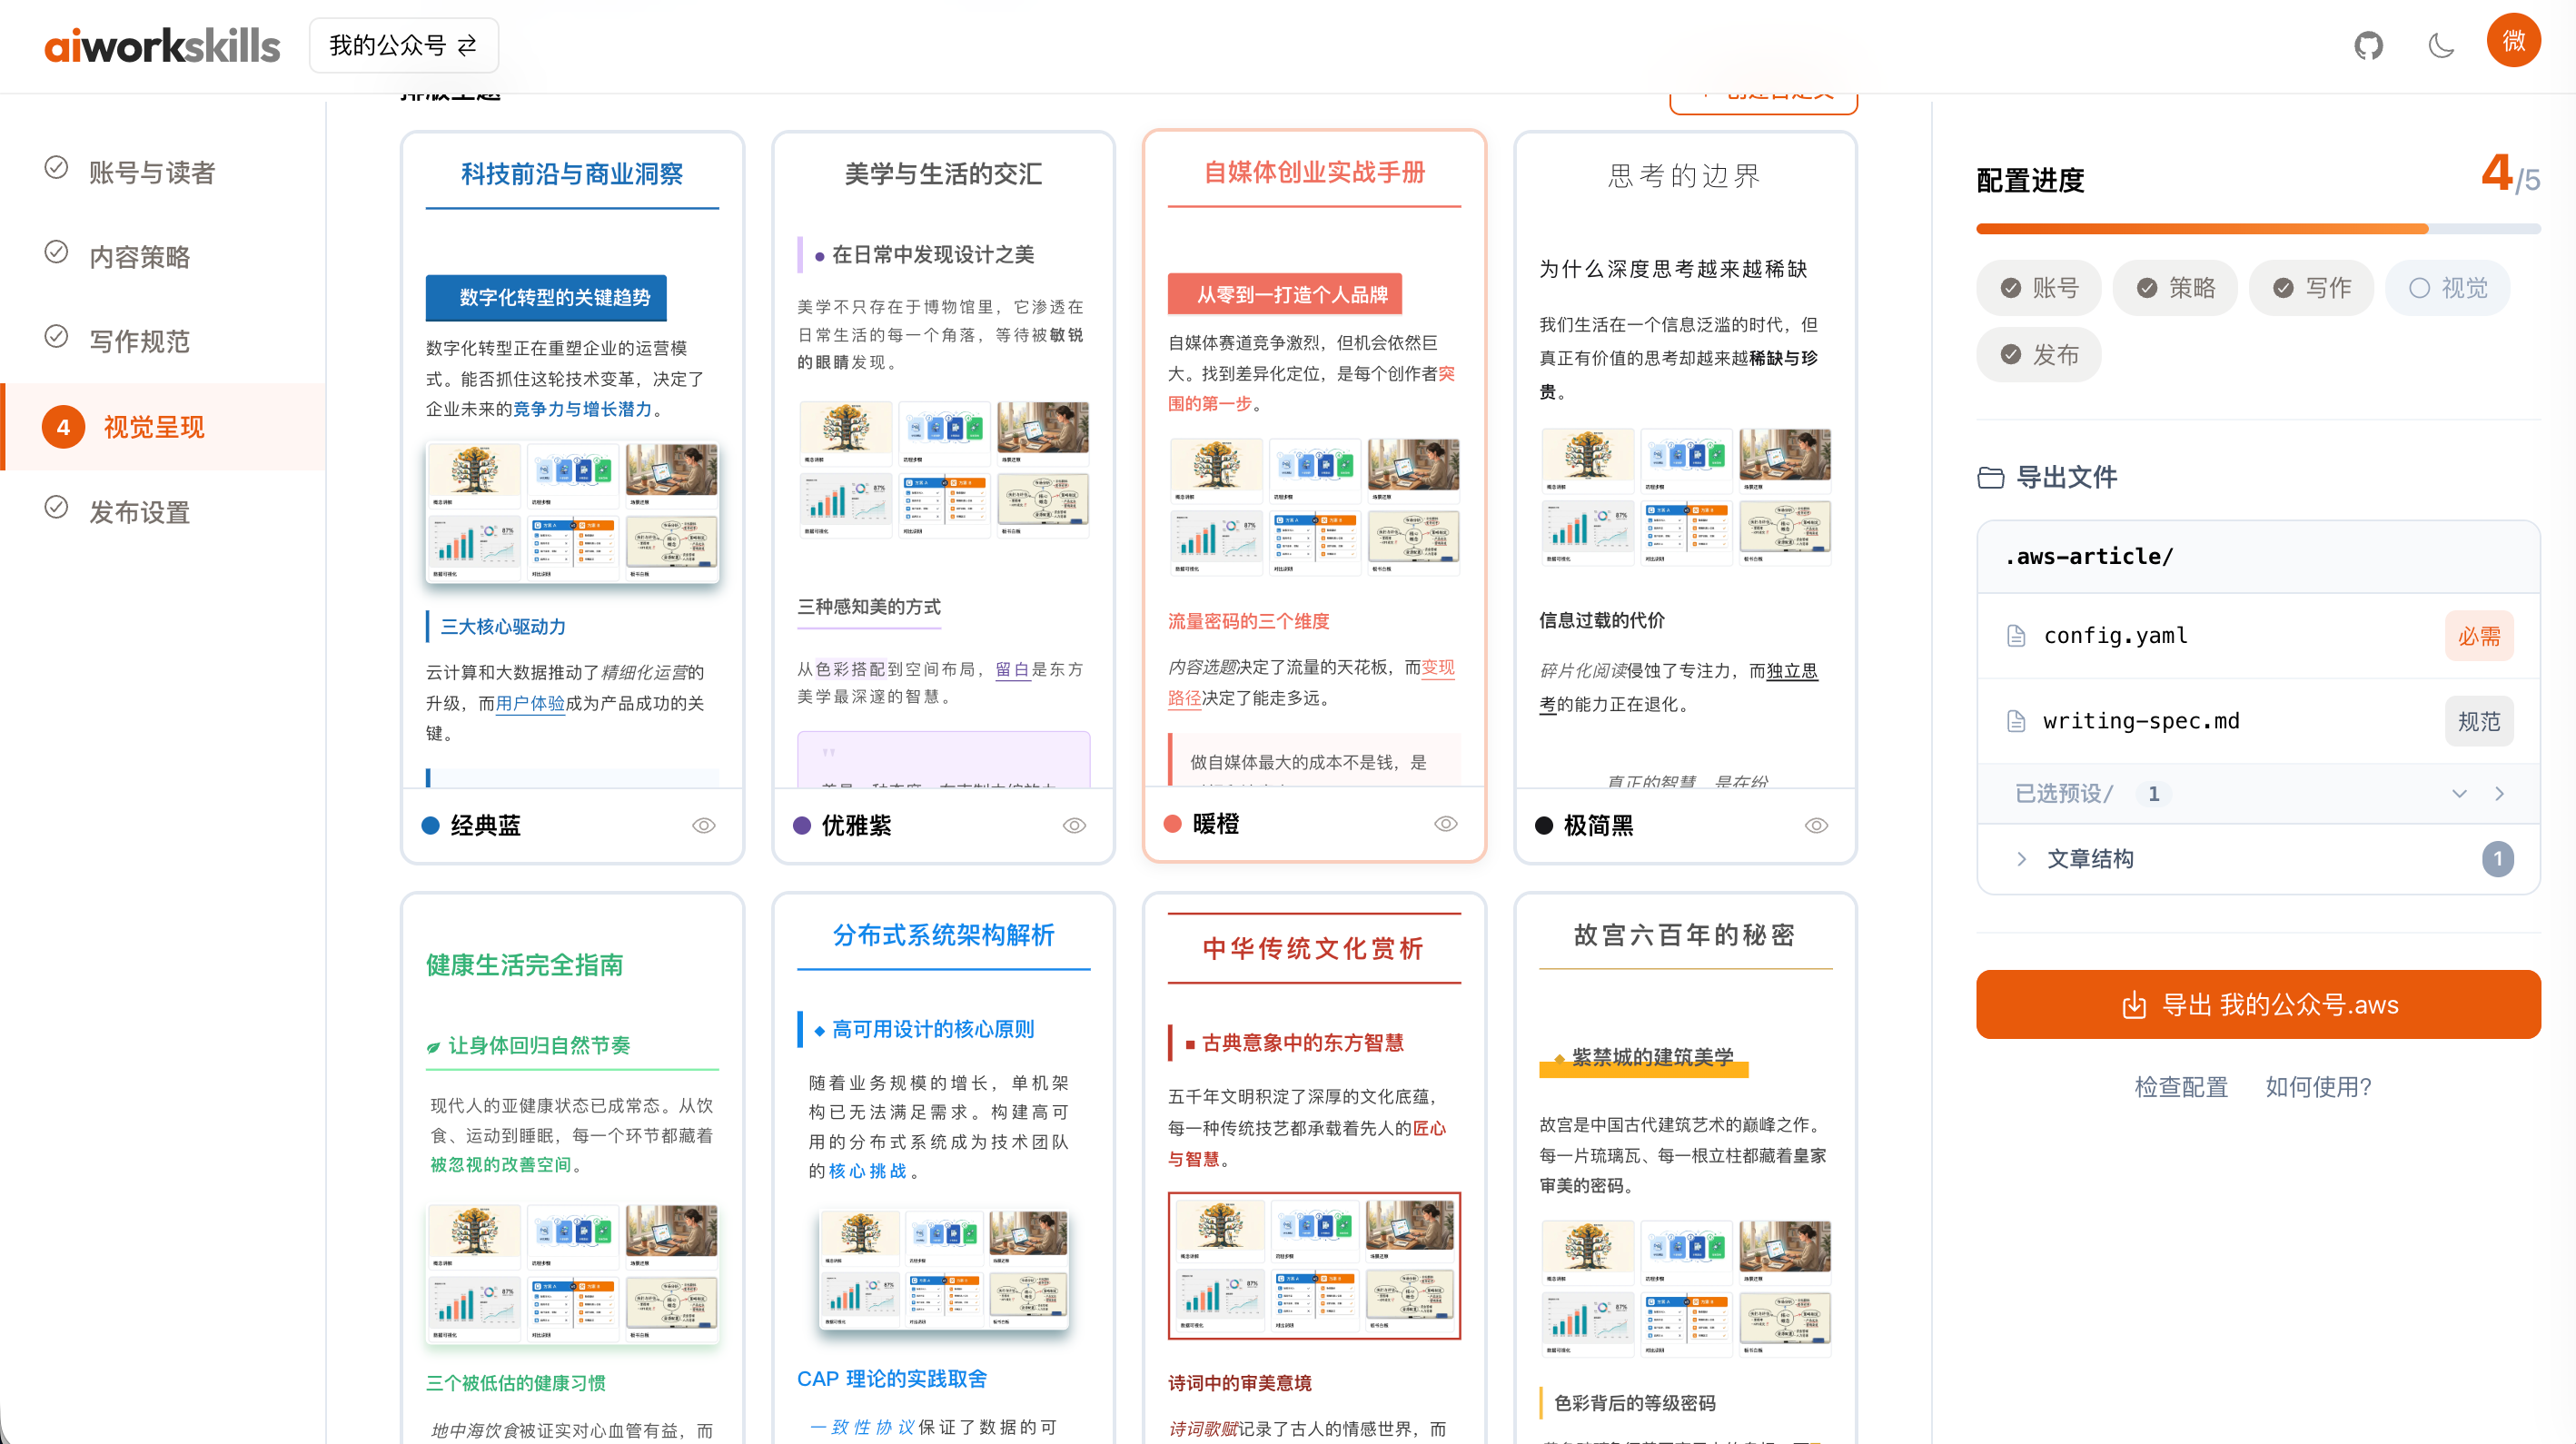The height and width of the screenshot is (1444, 2576).
Task: Open the GitHub repository icon
Action: click(x=2368, y=45)
